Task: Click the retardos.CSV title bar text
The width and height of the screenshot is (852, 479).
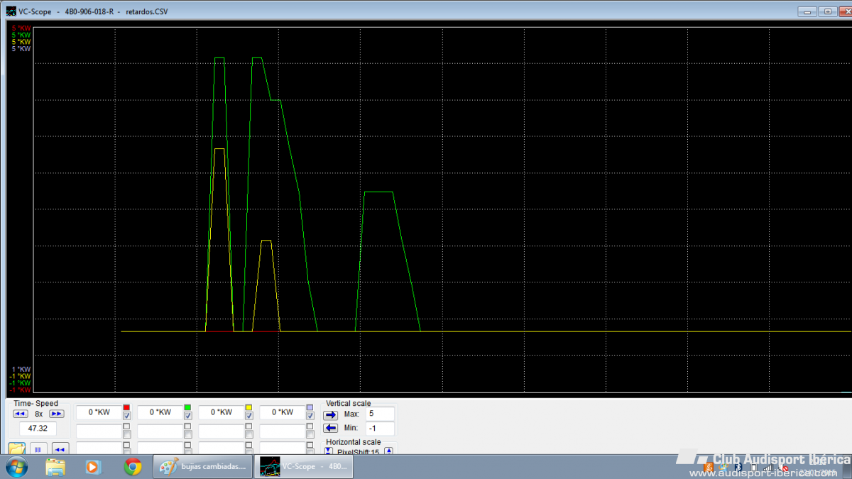Action: point(146,11)
